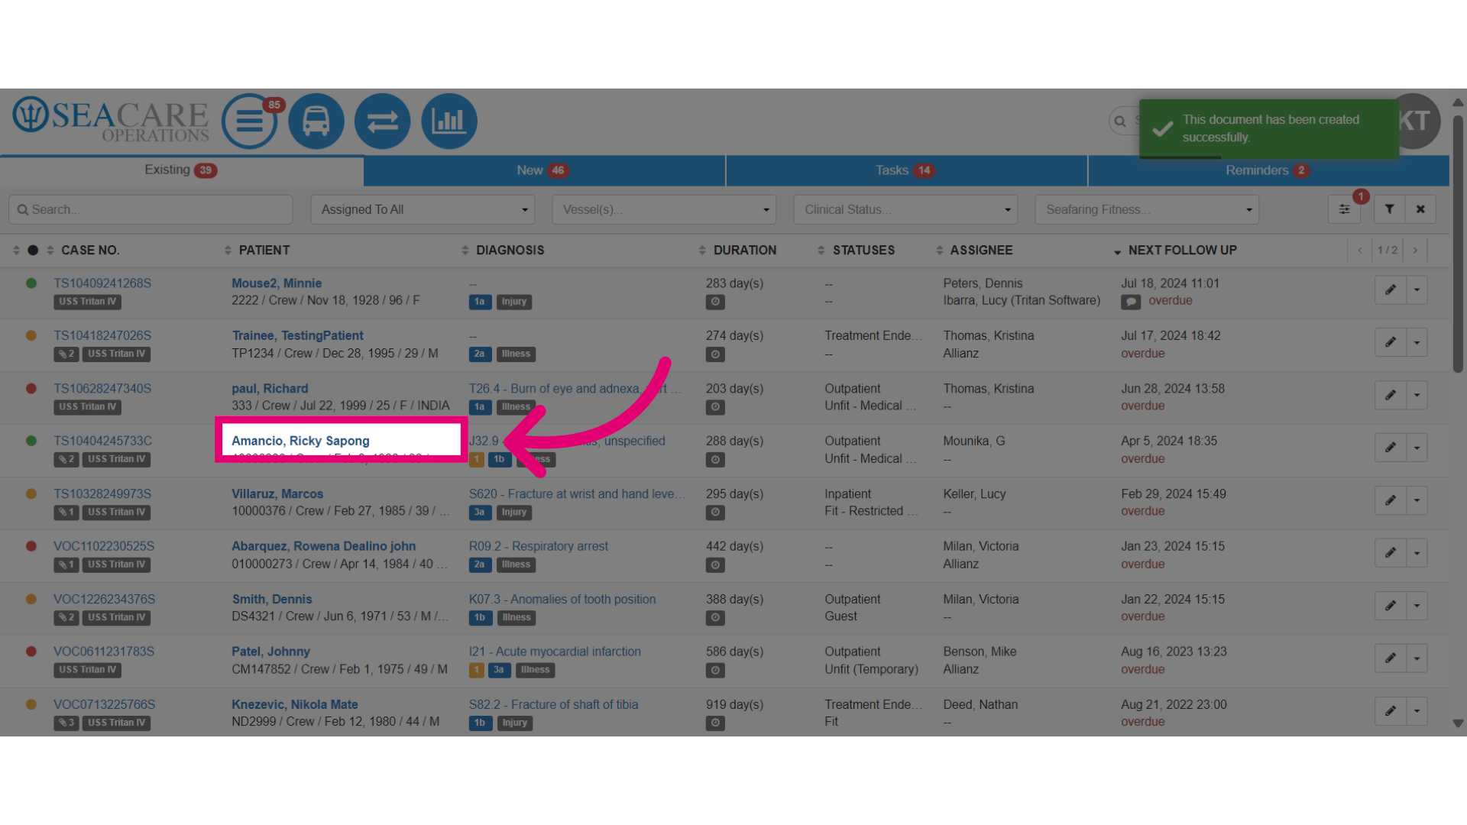Switch to Tasks tab
Image resolution: width=1467 pixels, height=825 pixels.
coord(905,170)
